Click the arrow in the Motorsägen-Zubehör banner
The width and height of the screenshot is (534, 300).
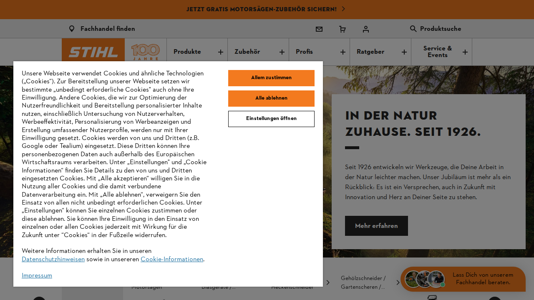(x=343, y=9)
